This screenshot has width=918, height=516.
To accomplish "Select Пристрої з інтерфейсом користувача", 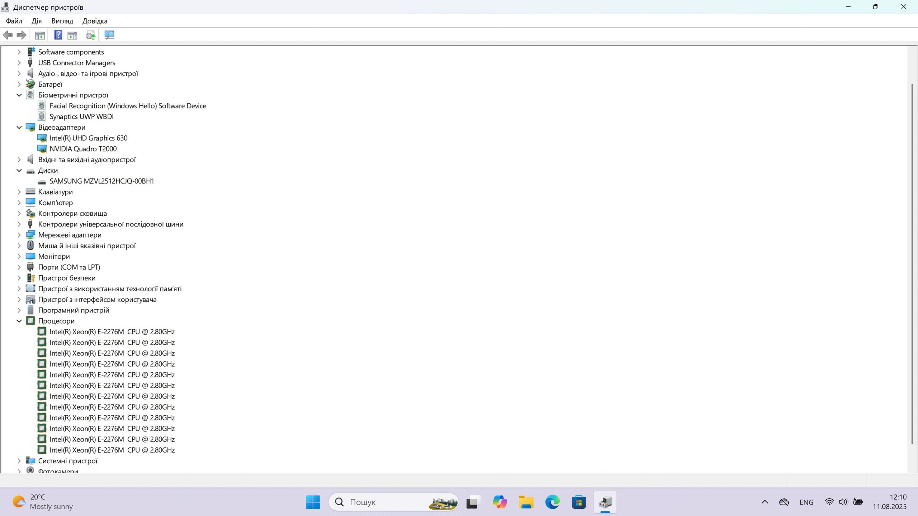I will (97, 299).
